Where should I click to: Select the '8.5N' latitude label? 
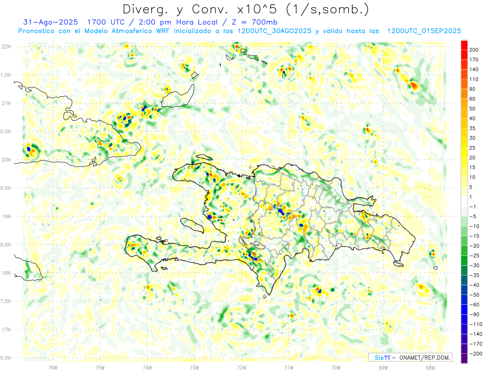pyautogui.click(x=6, y=245)
